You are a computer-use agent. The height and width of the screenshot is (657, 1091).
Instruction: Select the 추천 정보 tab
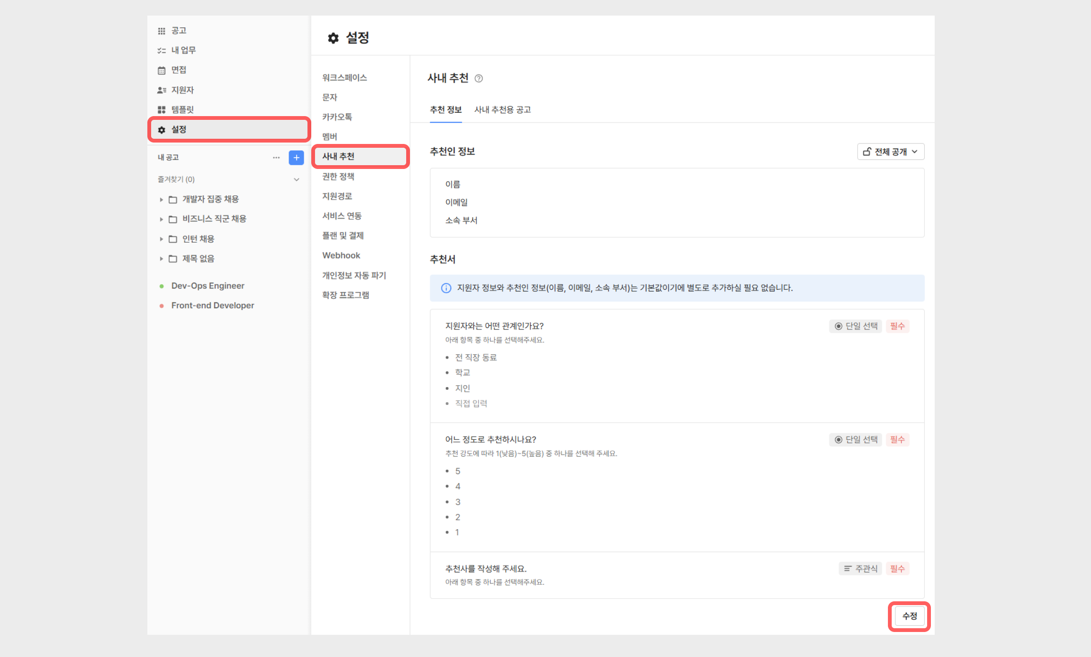445,110
